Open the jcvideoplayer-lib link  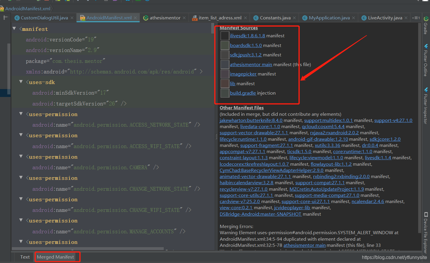(292, 208)
